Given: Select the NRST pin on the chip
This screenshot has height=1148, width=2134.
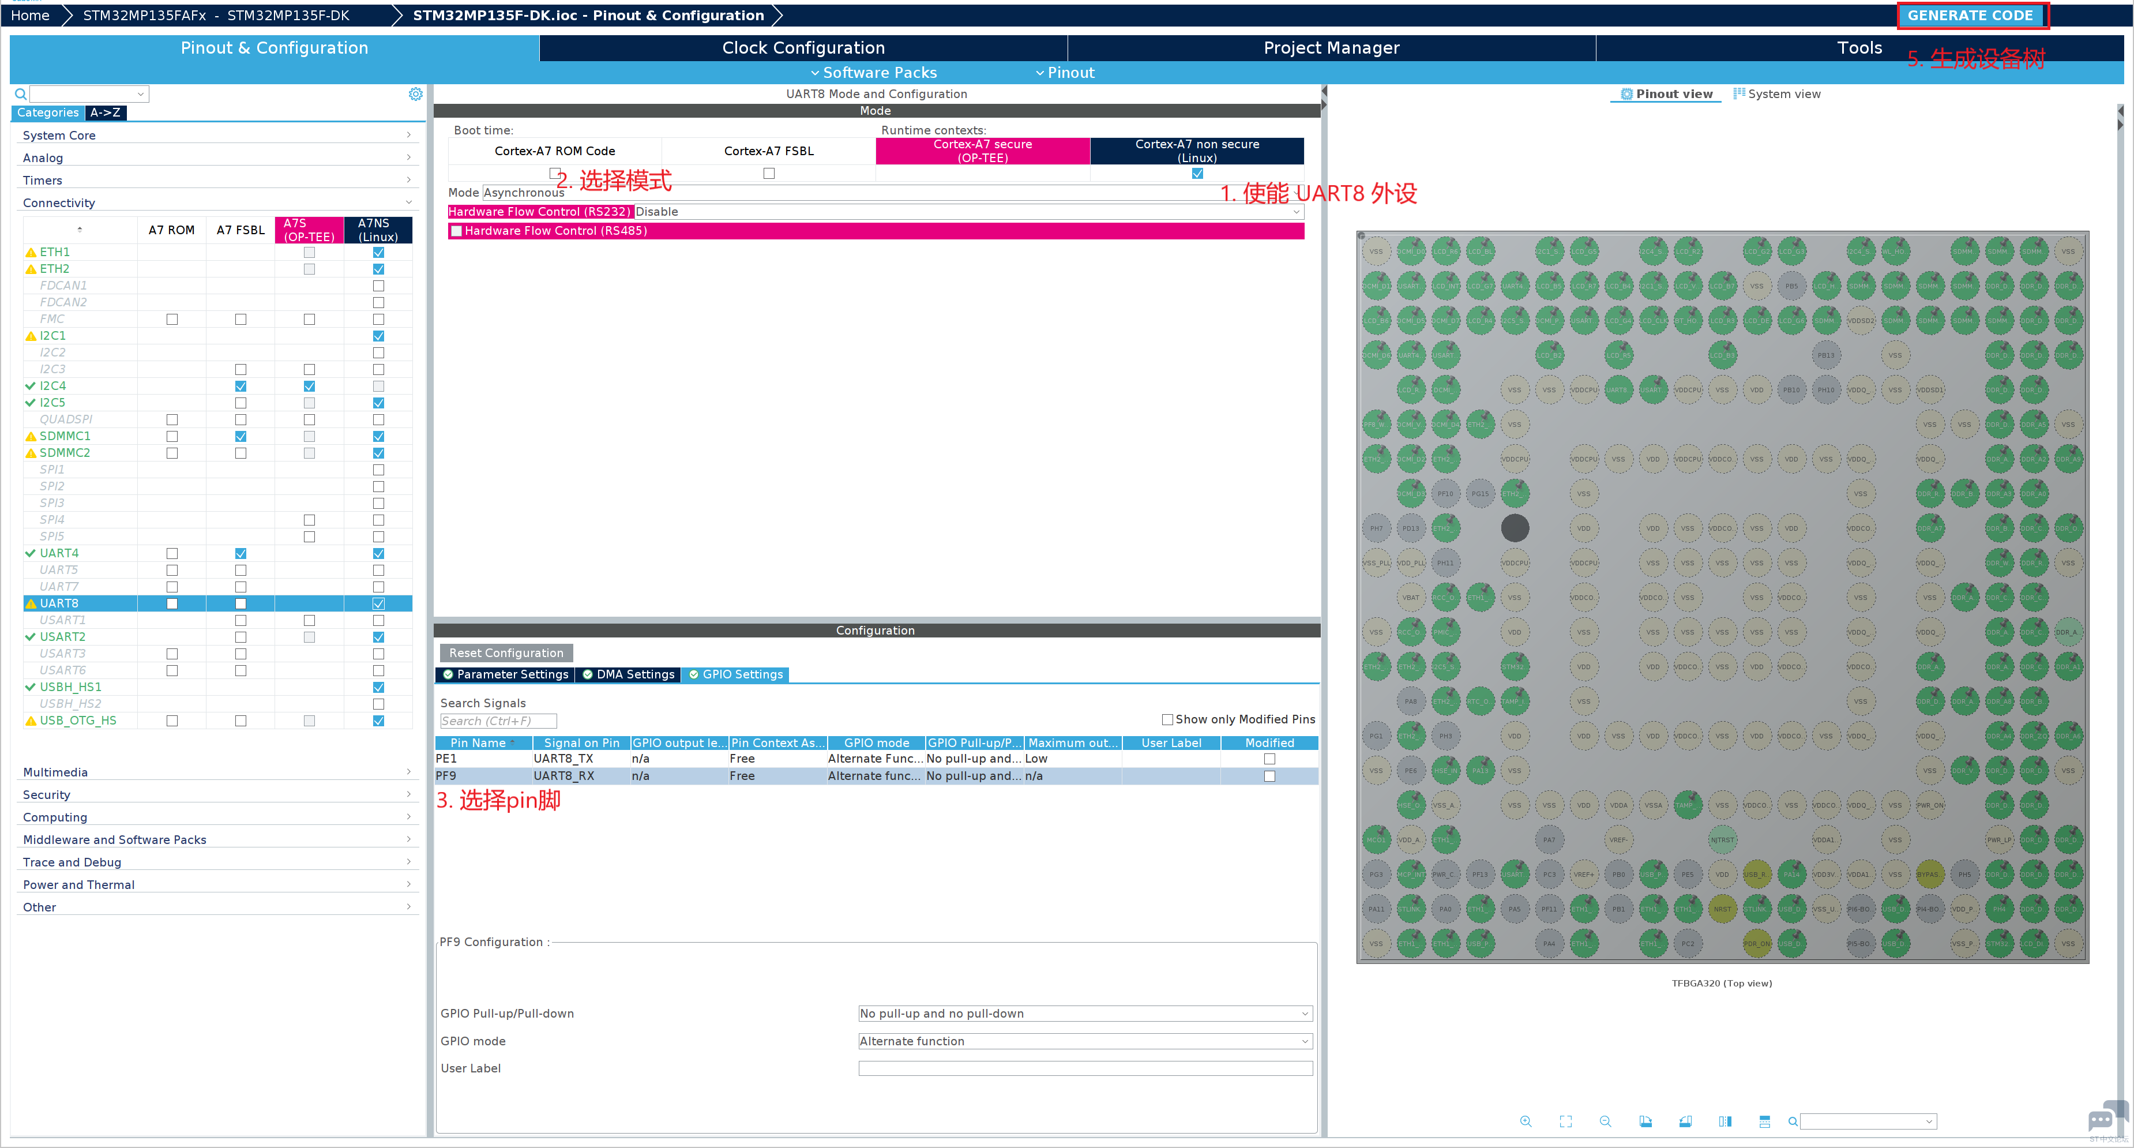Looking at the screenshot, I should coord(1722,909).
